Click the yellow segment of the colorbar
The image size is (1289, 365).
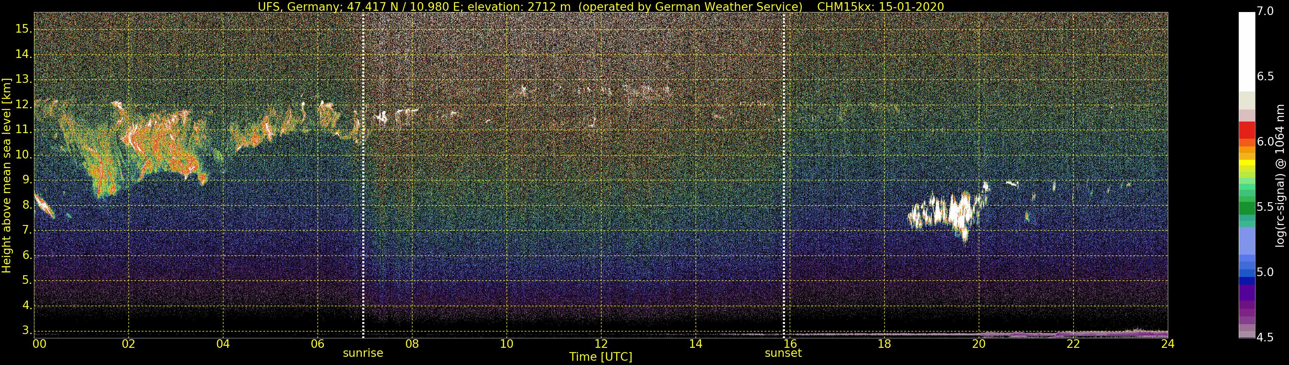pos(1246,162)
